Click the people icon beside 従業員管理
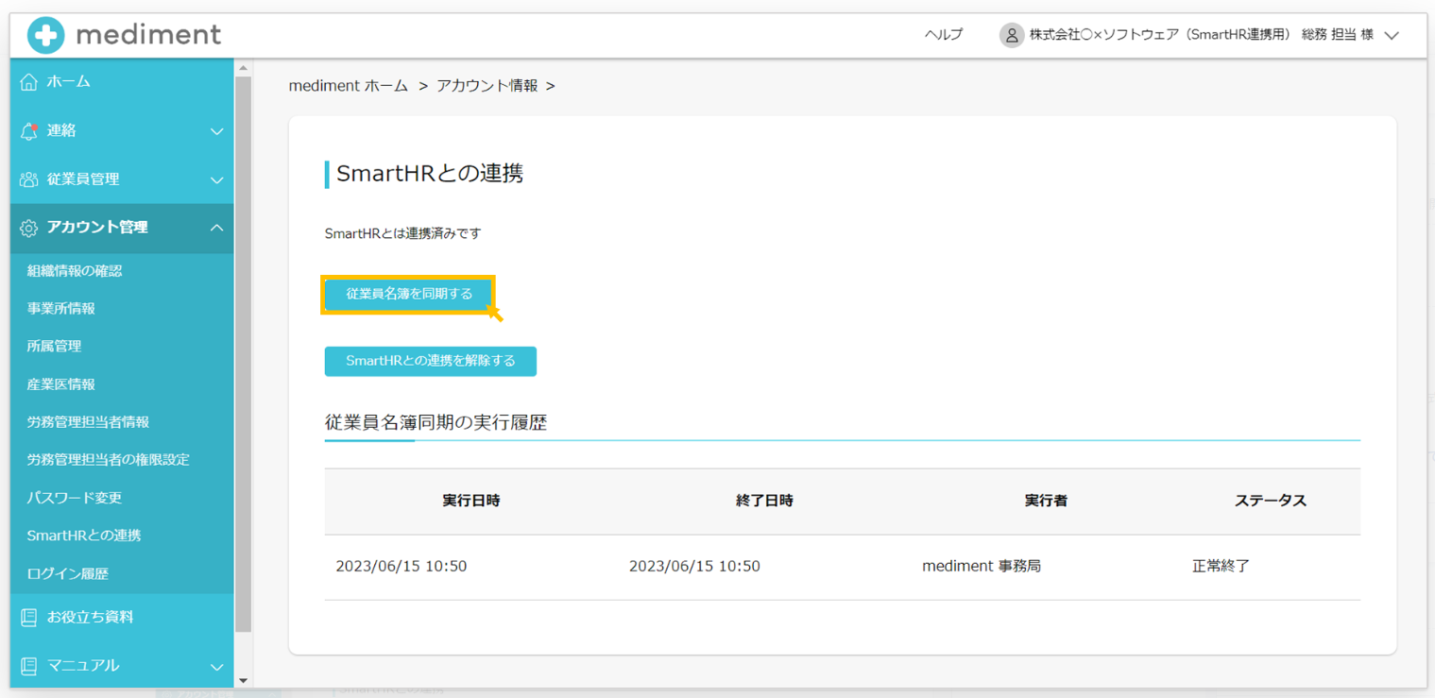Image resolution: width=1435 pixels, height=698 pixels. click(29, 179)
